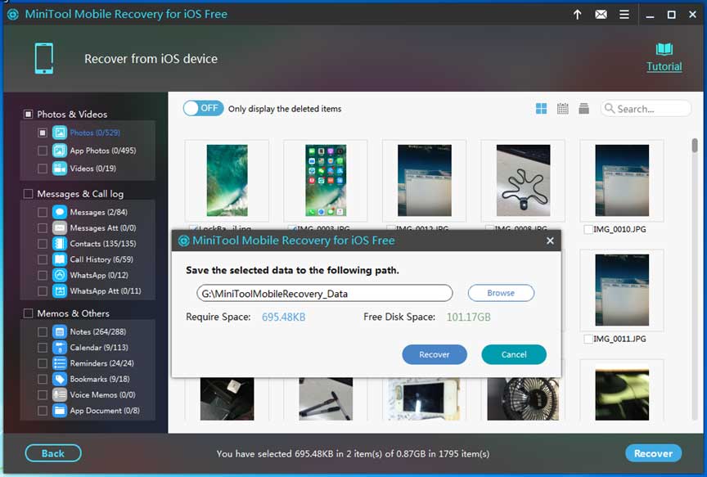Click the search magnifier icon

(x=609, y=109)
